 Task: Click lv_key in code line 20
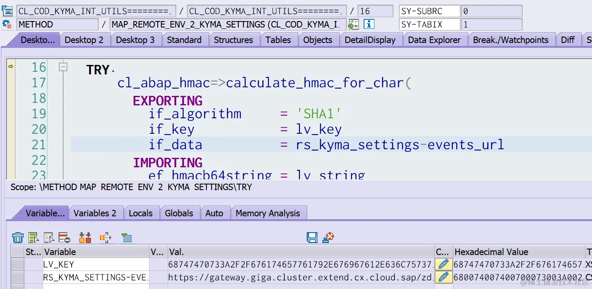(318, 129)
